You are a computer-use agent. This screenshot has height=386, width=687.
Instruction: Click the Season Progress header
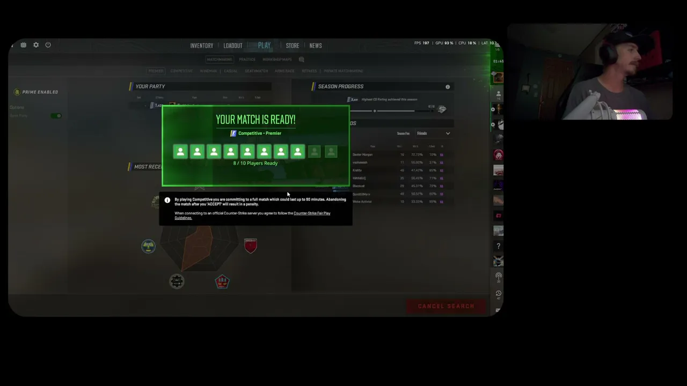point(341,86)
